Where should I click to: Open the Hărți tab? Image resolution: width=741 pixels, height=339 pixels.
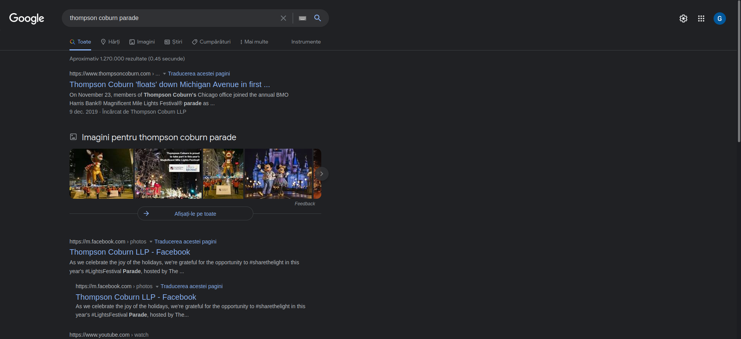click(110, 42)
